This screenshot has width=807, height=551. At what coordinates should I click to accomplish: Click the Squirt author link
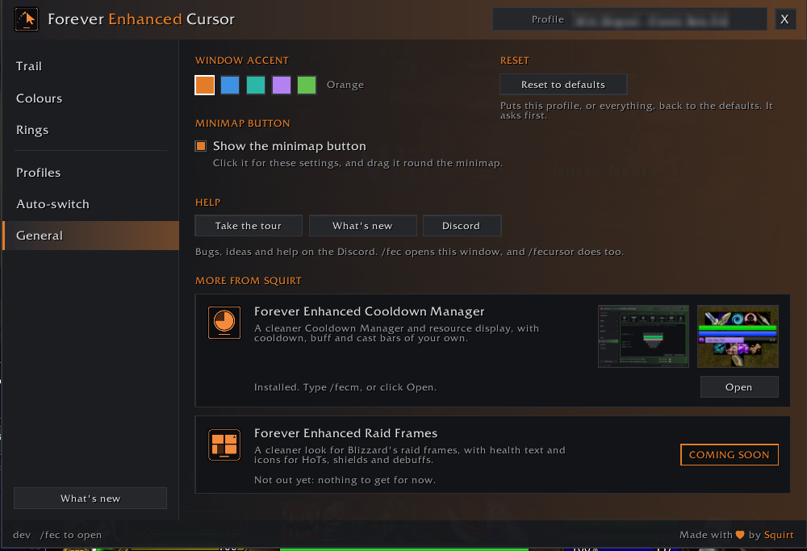pos(779,535)
